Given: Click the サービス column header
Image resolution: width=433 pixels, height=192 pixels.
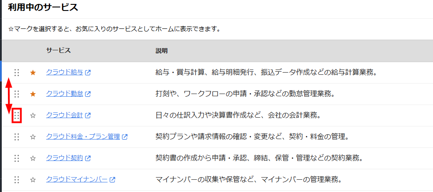Looking at the screenshot, I should click(58, 51).
